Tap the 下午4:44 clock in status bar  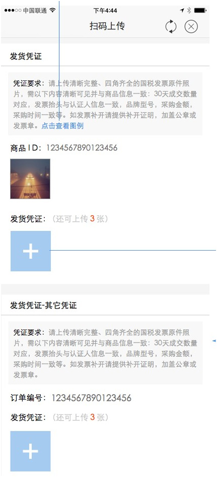(x=105, y=11)
